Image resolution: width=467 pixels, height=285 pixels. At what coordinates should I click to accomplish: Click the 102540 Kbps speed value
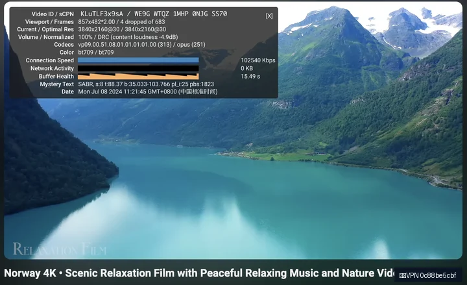pyautogui.click(x=258, y=60)
